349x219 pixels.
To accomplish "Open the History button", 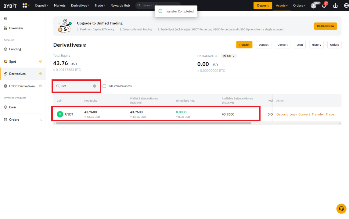I will pyautogui.click(x=316, y=45).
